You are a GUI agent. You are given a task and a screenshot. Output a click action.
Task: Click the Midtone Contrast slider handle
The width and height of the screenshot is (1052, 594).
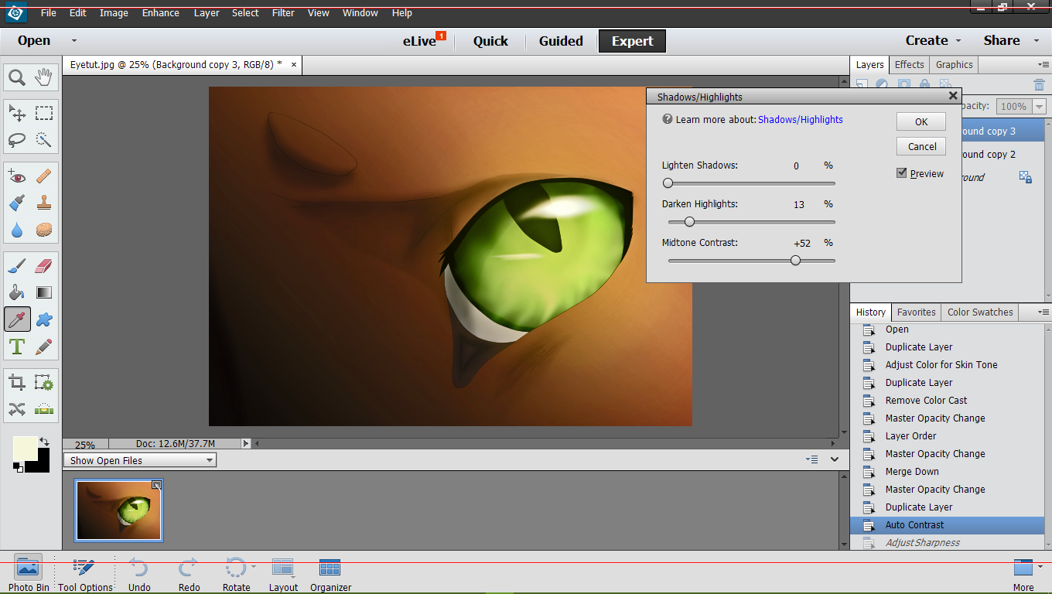[795, 261]
